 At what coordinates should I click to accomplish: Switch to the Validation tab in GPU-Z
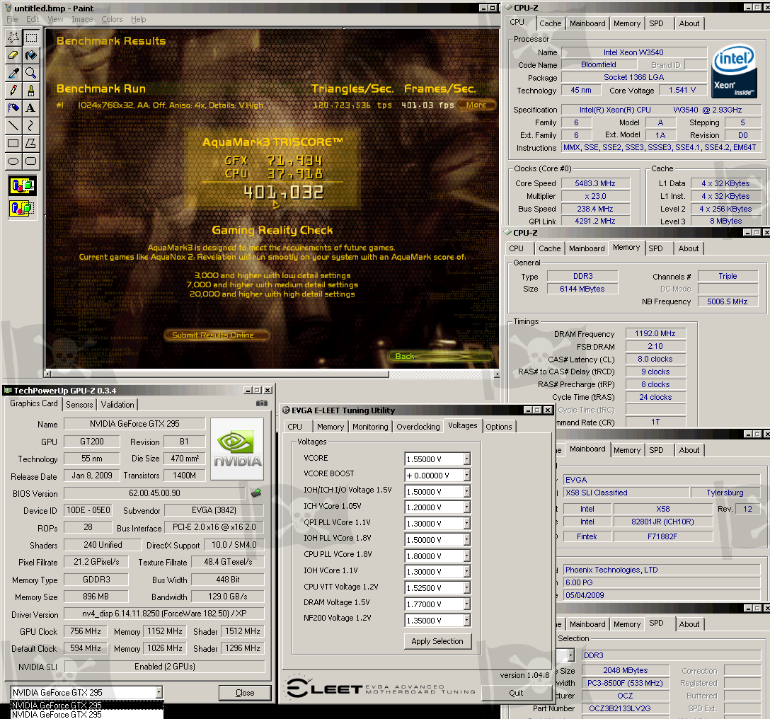point(117,404)
